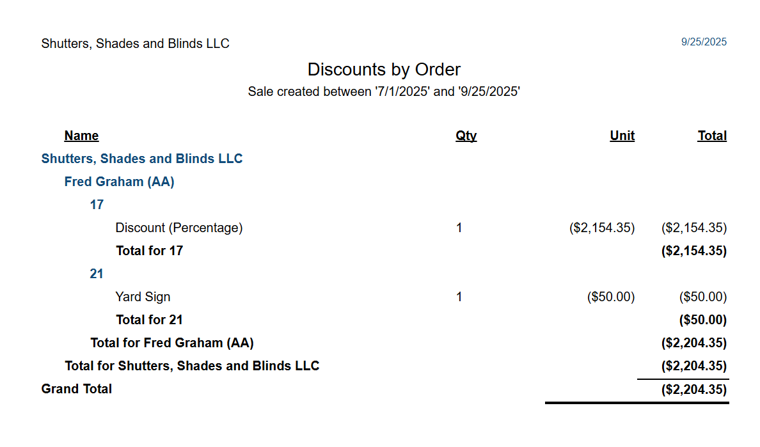The height and width of the screenshot is (447, 760).
Task: Open the Fred Graham (AA) group
Action: pos(119,182)
